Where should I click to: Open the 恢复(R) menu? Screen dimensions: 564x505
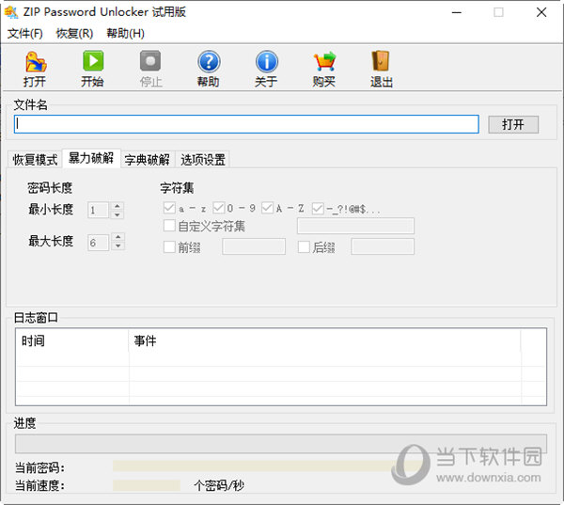tap(74, 34)
